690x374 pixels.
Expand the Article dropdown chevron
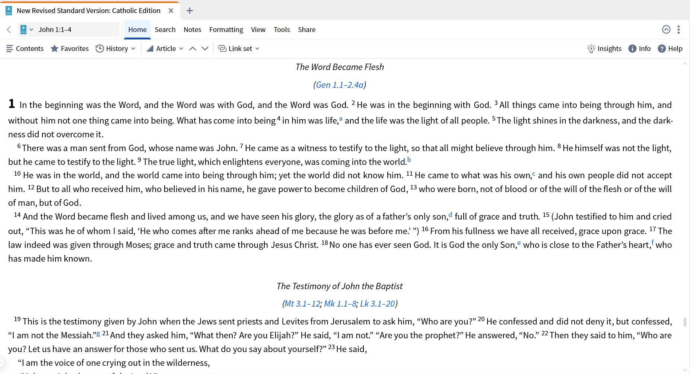pos(181,48)
